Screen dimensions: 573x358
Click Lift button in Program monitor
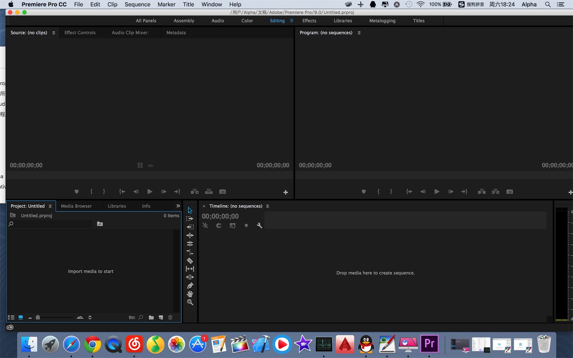click(482, 192)
